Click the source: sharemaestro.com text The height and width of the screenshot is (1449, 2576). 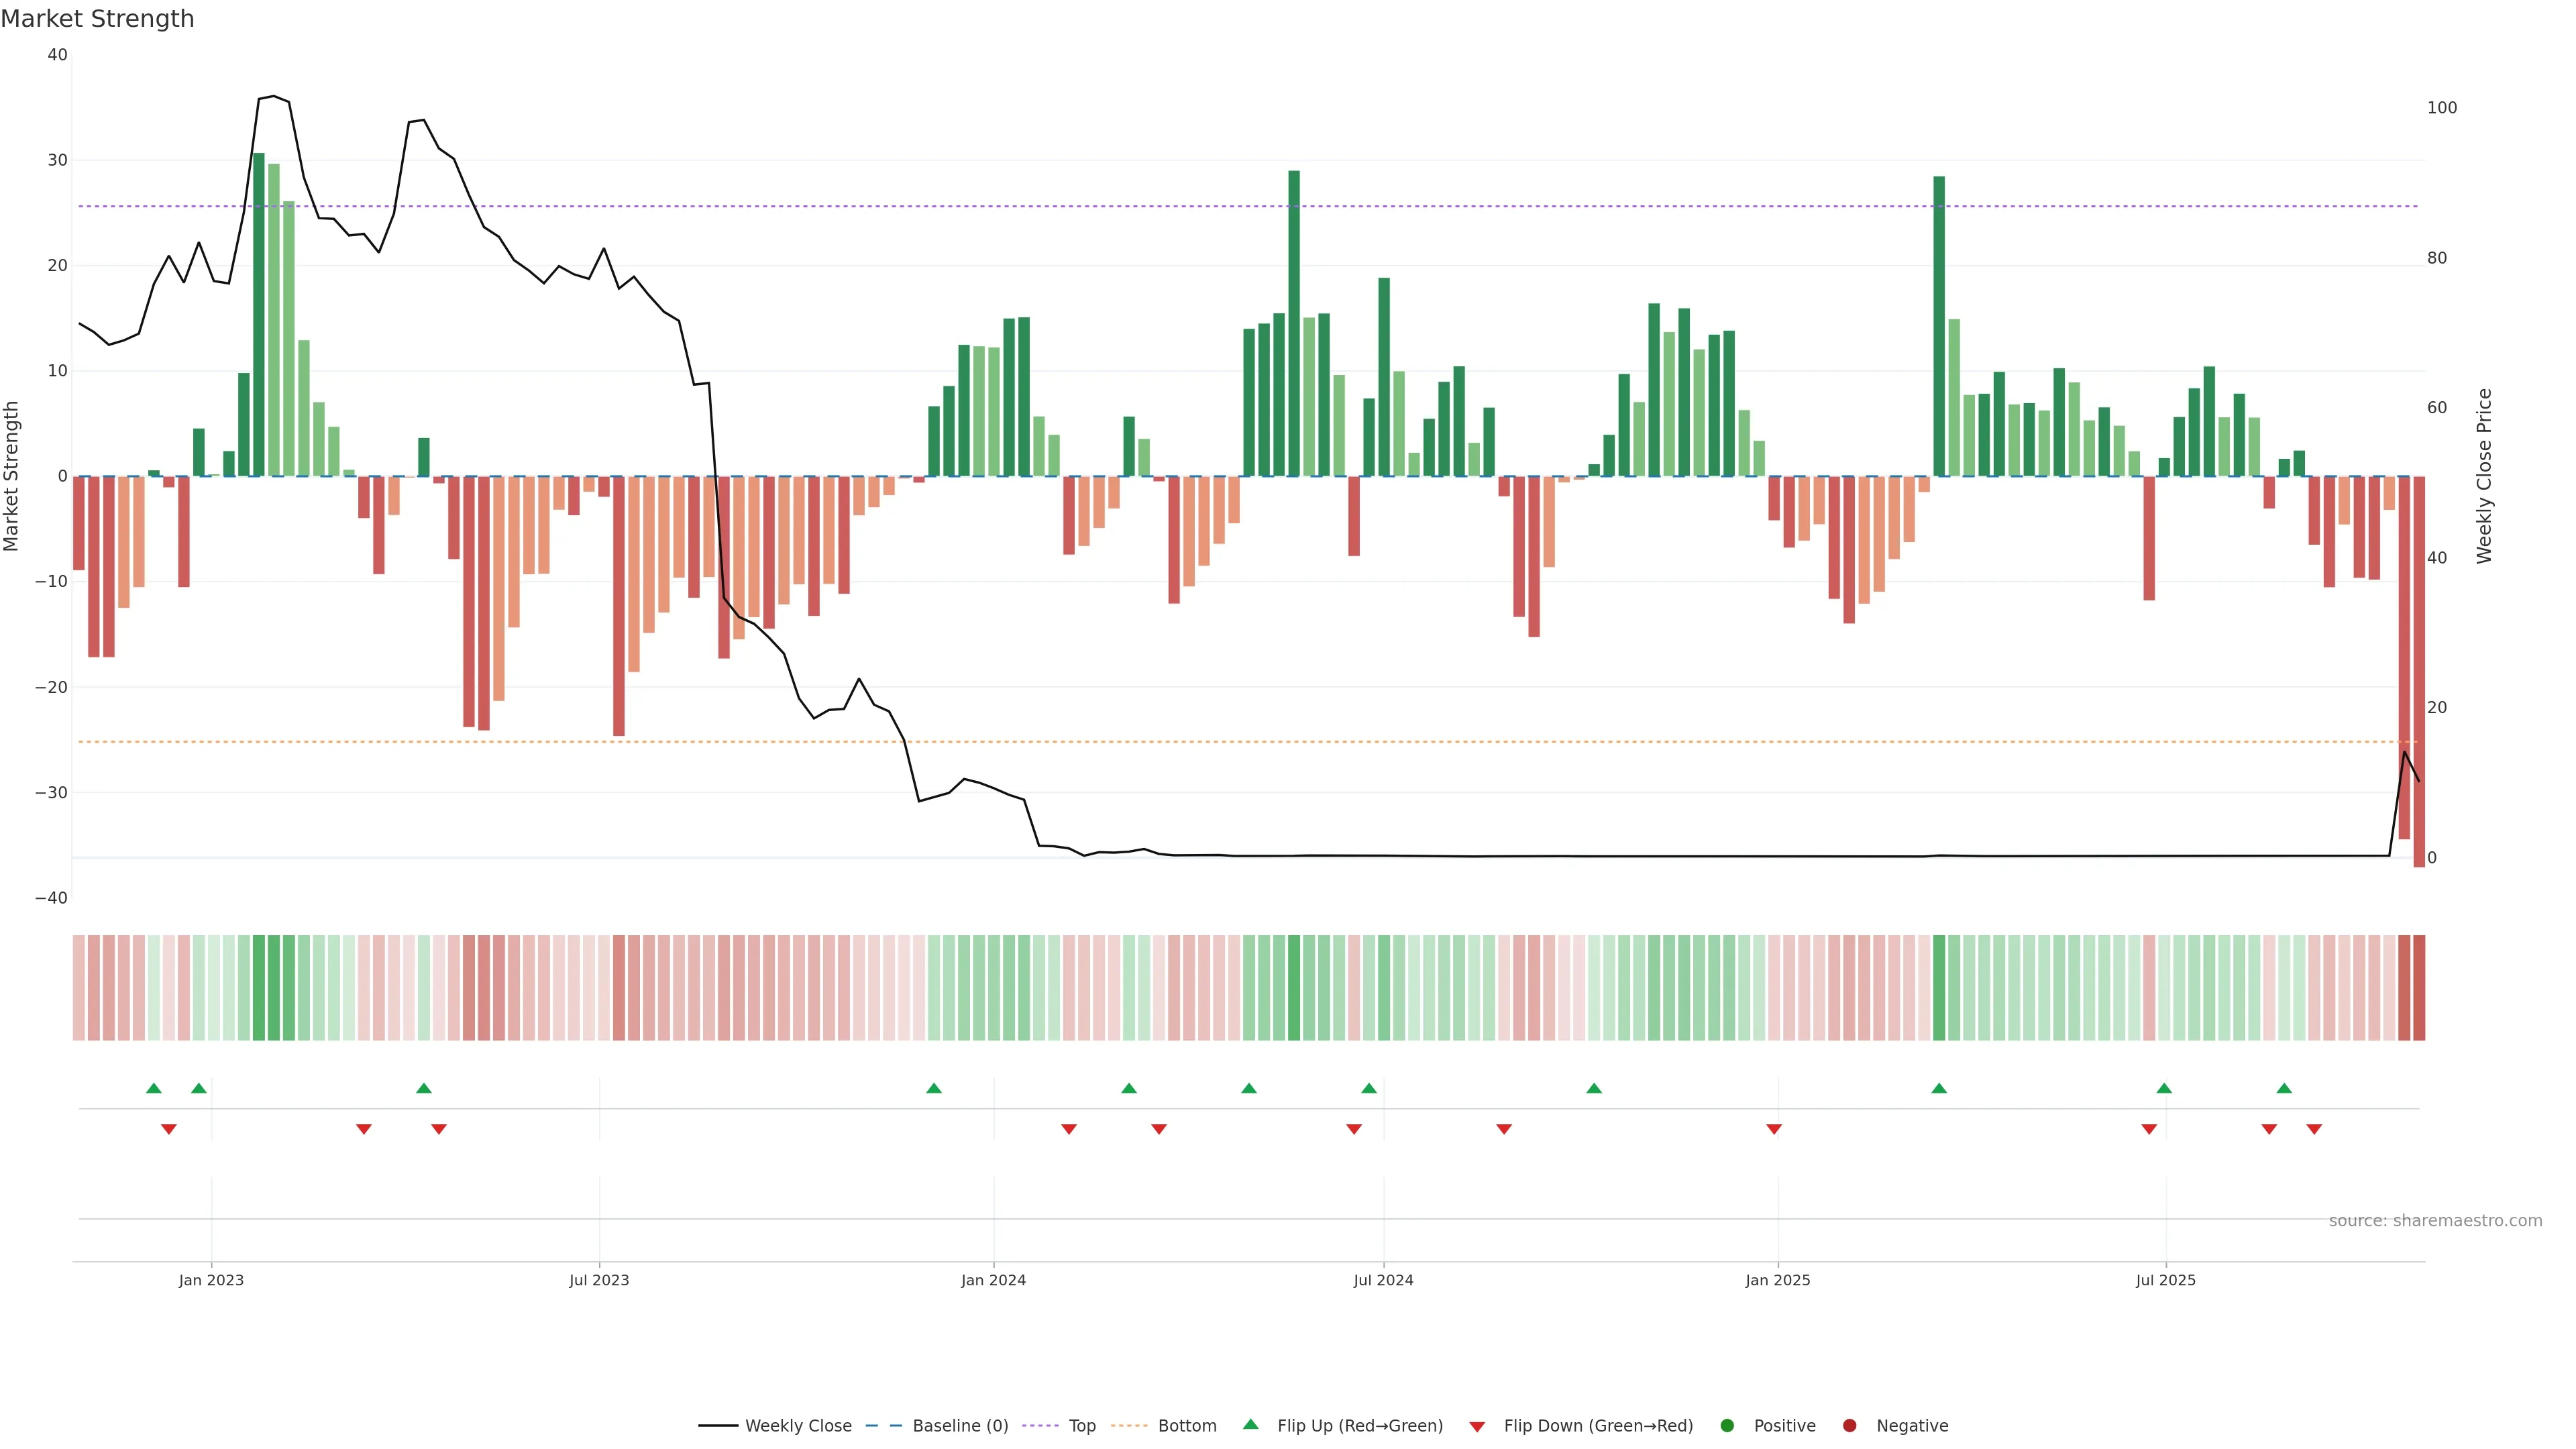click(2435, 1221)
